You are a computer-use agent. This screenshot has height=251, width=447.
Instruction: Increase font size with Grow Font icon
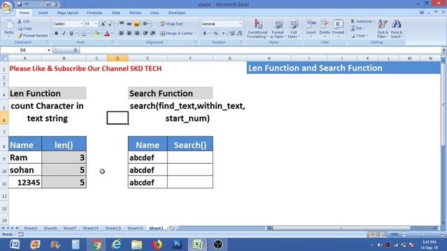[x=103, y=24]
